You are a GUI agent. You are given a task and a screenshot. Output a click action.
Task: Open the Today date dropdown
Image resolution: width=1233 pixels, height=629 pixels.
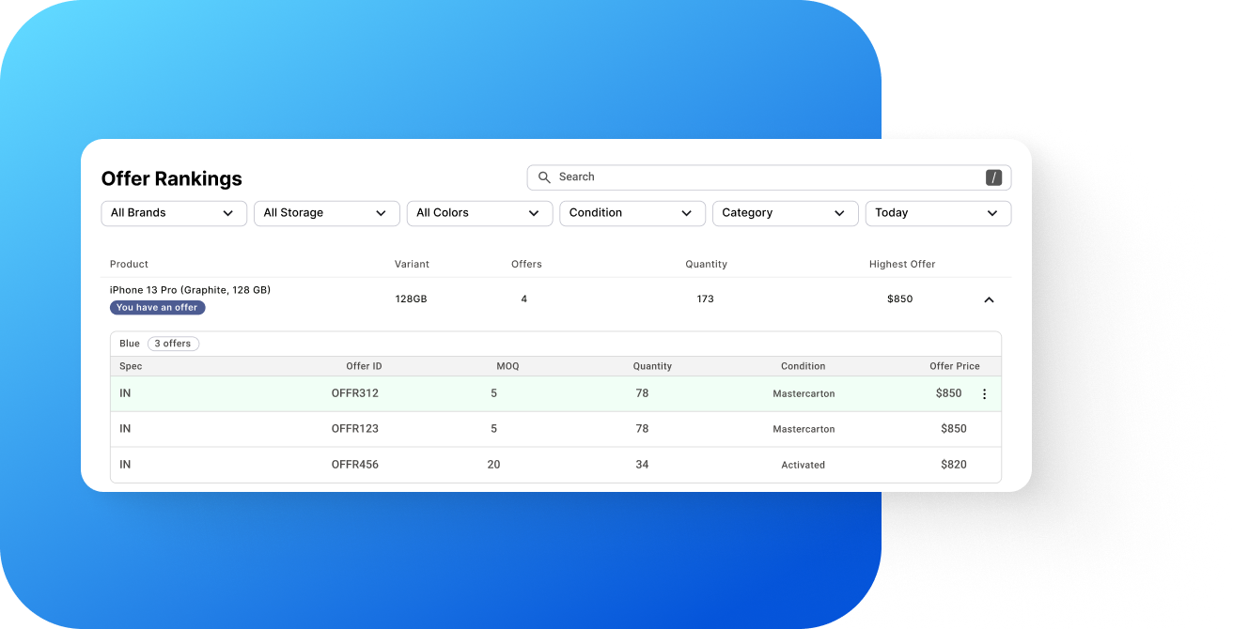click(x=938, y=213)
